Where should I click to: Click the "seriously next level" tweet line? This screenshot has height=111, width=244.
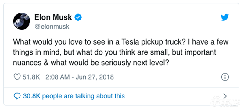tap(91, 63)
